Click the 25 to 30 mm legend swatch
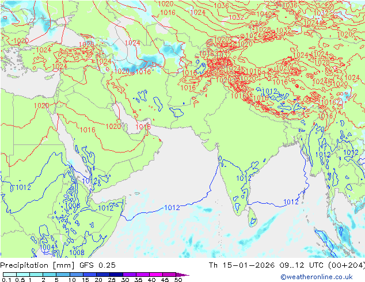Screen dimensions: 365x282 (x=116, y=275)
